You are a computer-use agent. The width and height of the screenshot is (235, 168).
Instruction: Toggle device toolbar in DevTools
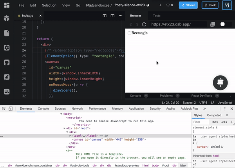click(10, 108)
